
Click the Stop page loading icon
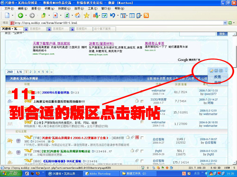[x=55, y=16]
